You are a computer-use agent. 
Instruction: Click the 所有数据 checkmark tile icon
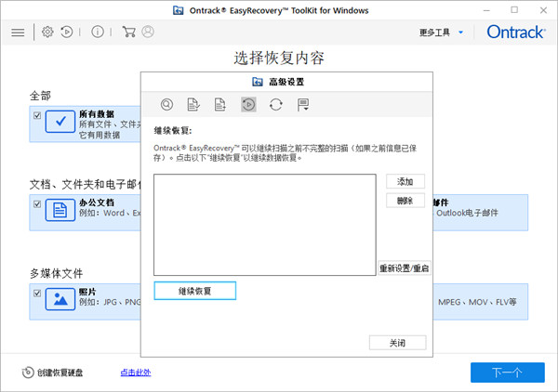coord(60,122)
